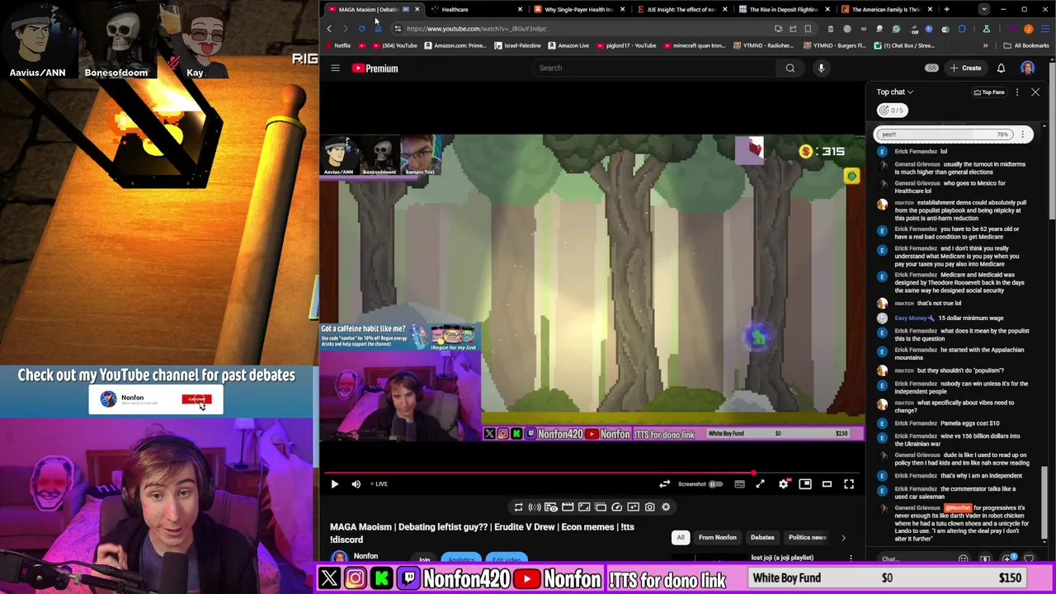Image resolution: width=1056 pixels, height=594 pixels.
Task: Open the Top Fans leaderboard
Action: click(x=989, y=92)
